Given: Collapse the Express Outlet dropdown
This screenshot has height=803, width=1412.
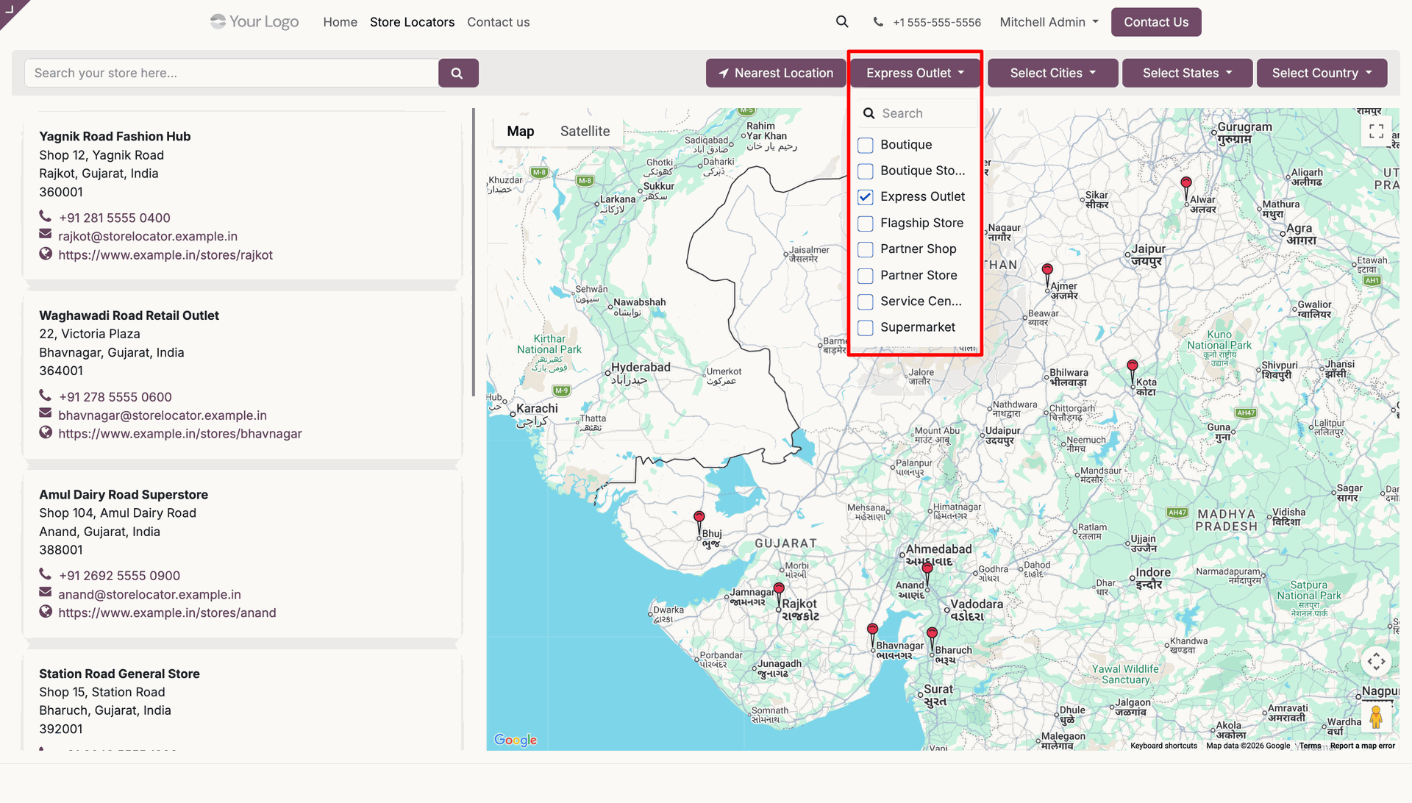Looking at the screenshot, I should 915,73.
